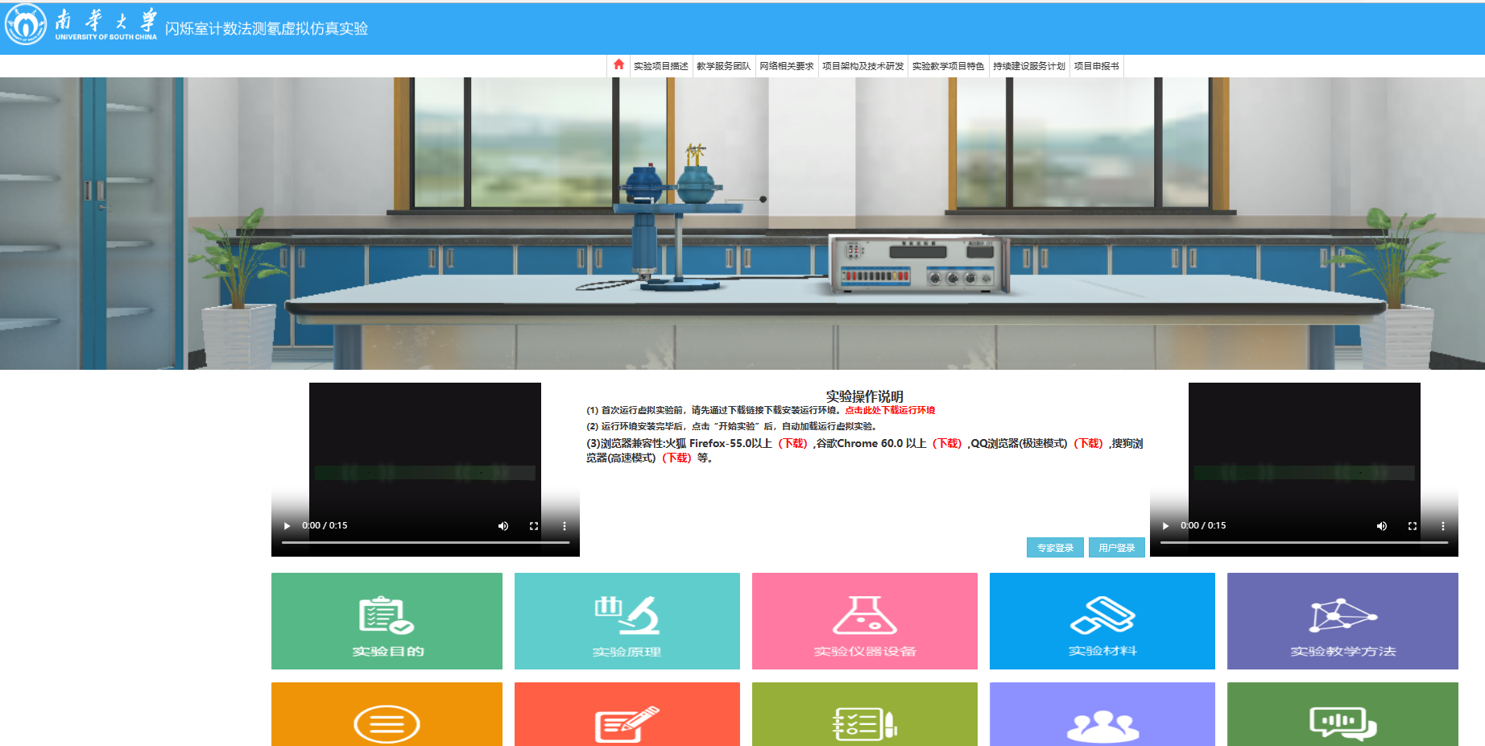
Task: Play the right video
Action: click(x=1165, y=526)
